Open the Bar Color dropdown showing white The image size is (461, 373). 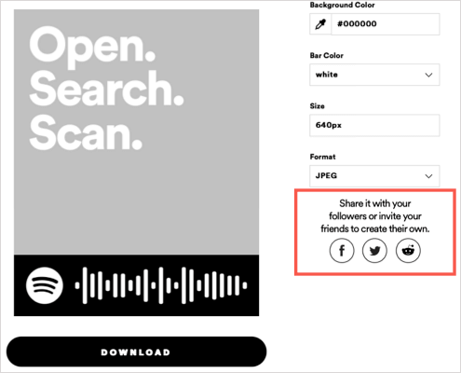pyautogui.click(x=374, y=75)
